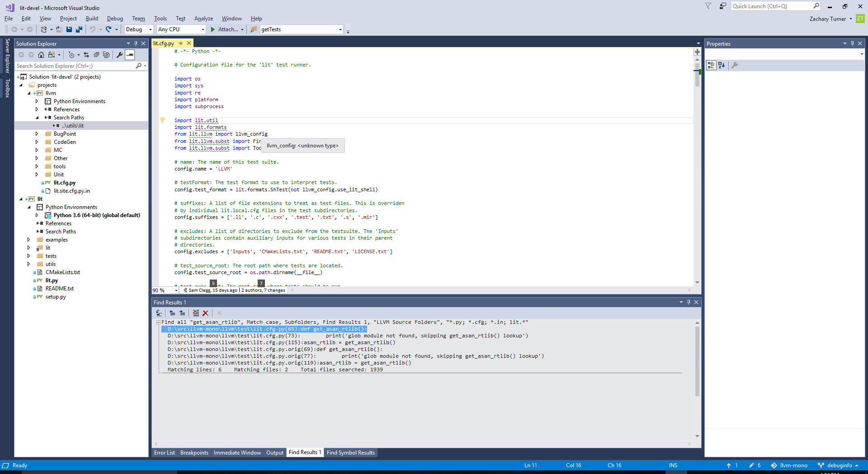This screenshot has height=474, width=868.
Task: Click the Clear All icon in Find Results
Action: [x=205, y=313]
